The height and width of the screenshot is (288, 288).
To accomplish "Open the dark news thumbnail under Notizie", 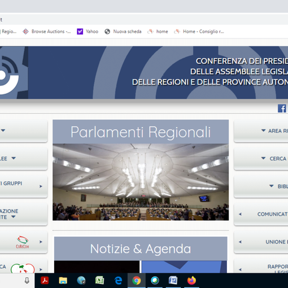I will (x=97, y=267).
